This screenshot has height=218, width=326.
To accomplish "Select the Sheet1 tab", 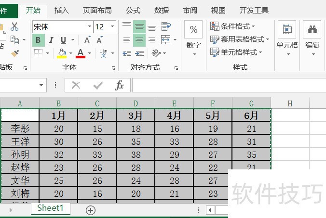I will [51, 208].
